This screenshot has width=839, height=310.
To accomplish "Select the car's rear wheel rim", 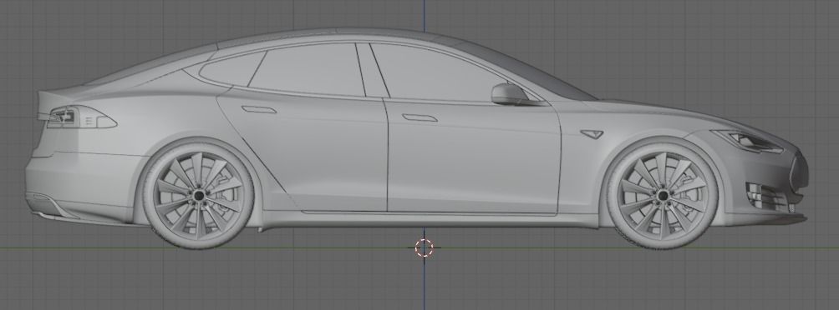I will [199, 196].
